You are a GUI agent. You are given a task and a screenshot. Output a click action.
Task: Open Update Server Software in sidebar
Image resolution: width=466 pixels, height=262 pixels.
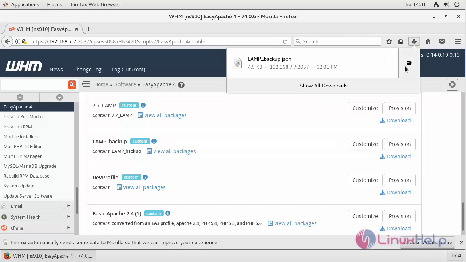(28, 196)
